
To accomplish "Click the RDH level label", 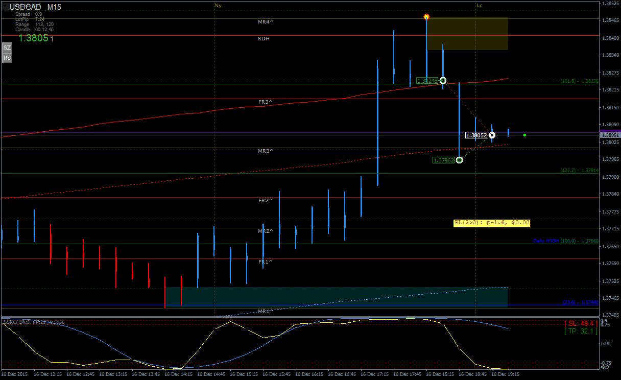I will (x=264, y=39).
